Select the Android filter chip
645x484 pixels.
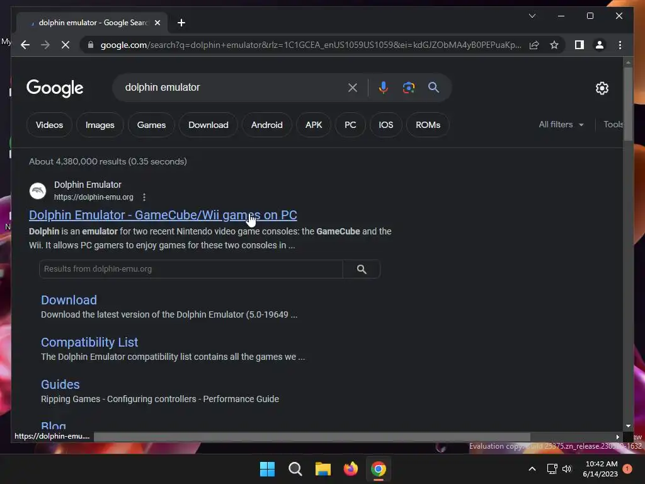[267, 125]
